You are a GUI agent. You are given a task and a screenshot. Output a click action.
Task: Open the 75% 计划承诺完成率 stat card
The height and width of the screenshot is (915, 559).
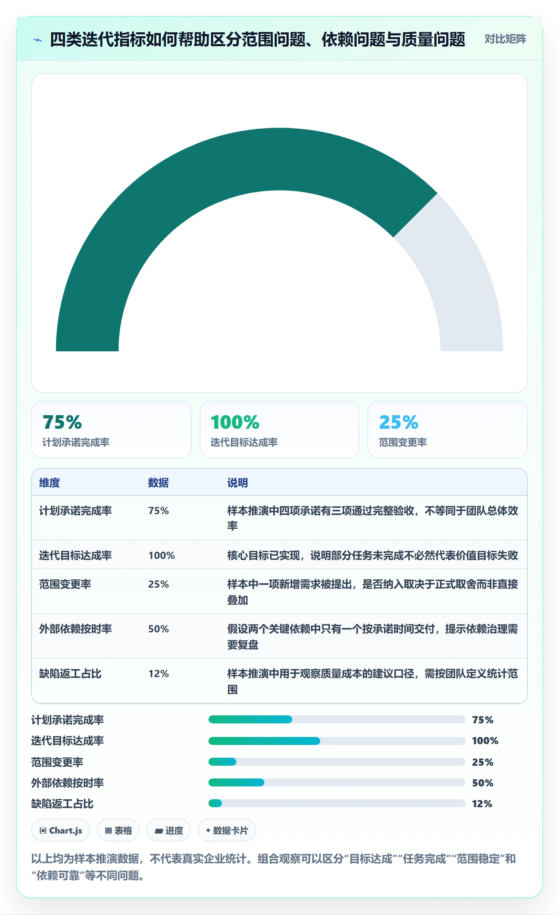tap(111, 430)
